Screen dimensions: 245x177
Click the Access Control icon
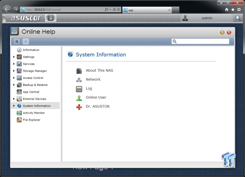click(19, 78)
